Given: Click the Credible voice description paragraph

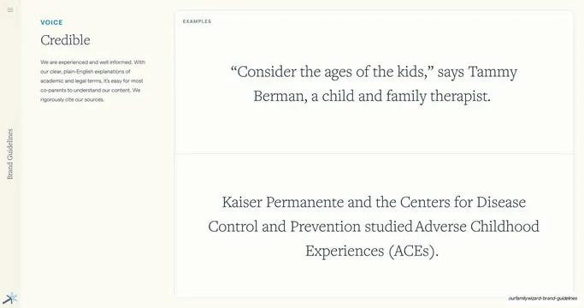Looking at the screenshot, I should tap(92, 81).
